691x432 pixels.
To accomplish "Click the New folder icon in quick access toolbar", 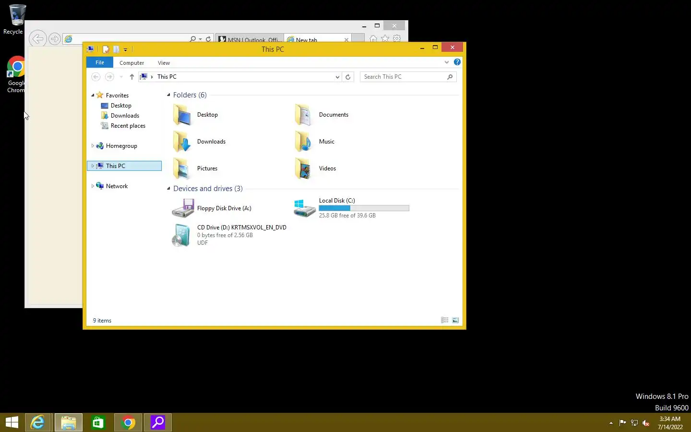I will coord(116,49).
